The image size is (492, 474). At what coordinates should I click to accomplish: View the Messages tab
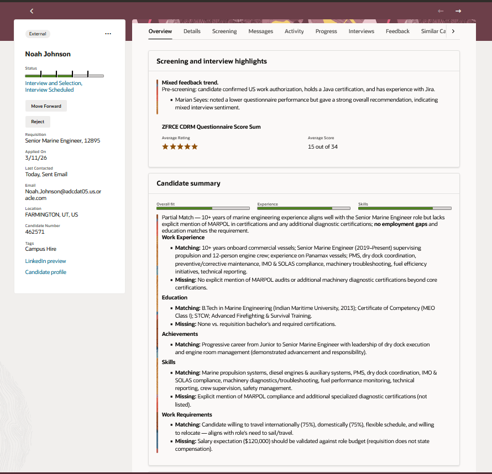pos(260,31)
